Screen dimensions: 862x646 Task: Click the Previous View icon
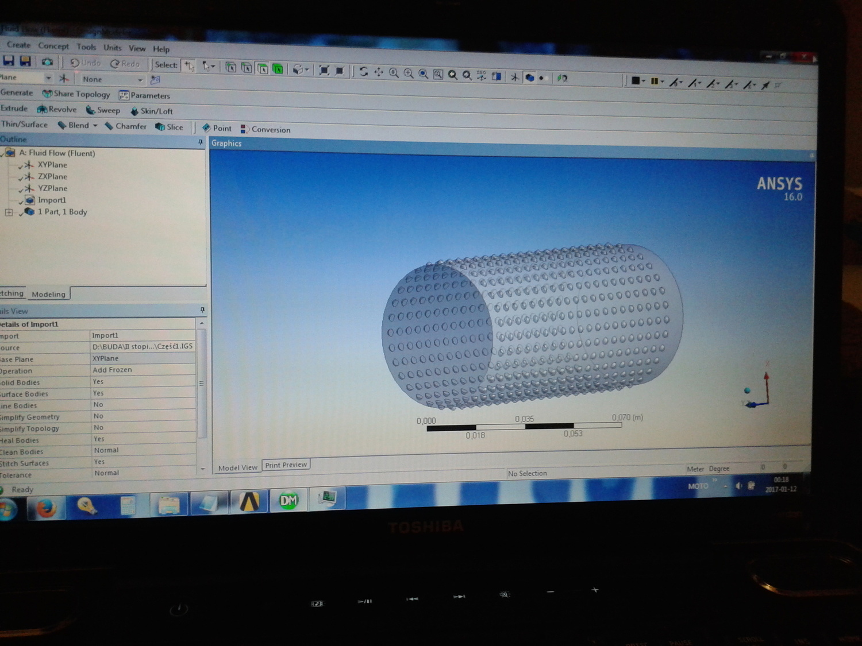(x=453, y=75)
